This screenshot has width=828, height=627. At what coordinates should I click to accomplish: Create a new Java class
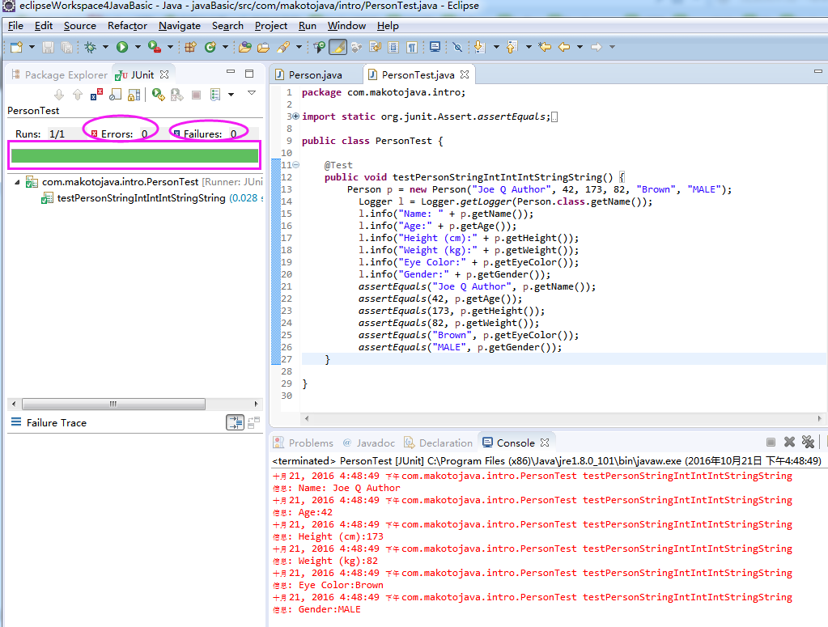(210, 48)
